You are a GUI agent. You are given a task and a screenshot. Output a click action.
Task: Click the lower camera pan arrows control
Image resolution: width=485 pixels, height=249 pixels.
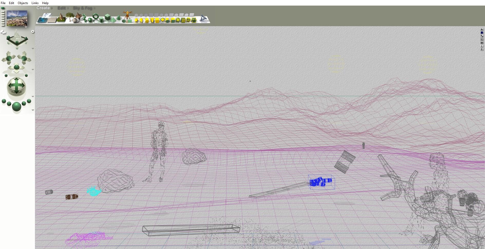point(16,68)
